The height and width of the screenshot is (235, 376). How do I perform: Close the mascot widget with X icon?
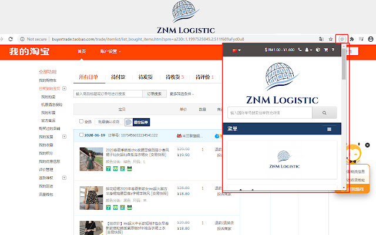pos(367,145)
